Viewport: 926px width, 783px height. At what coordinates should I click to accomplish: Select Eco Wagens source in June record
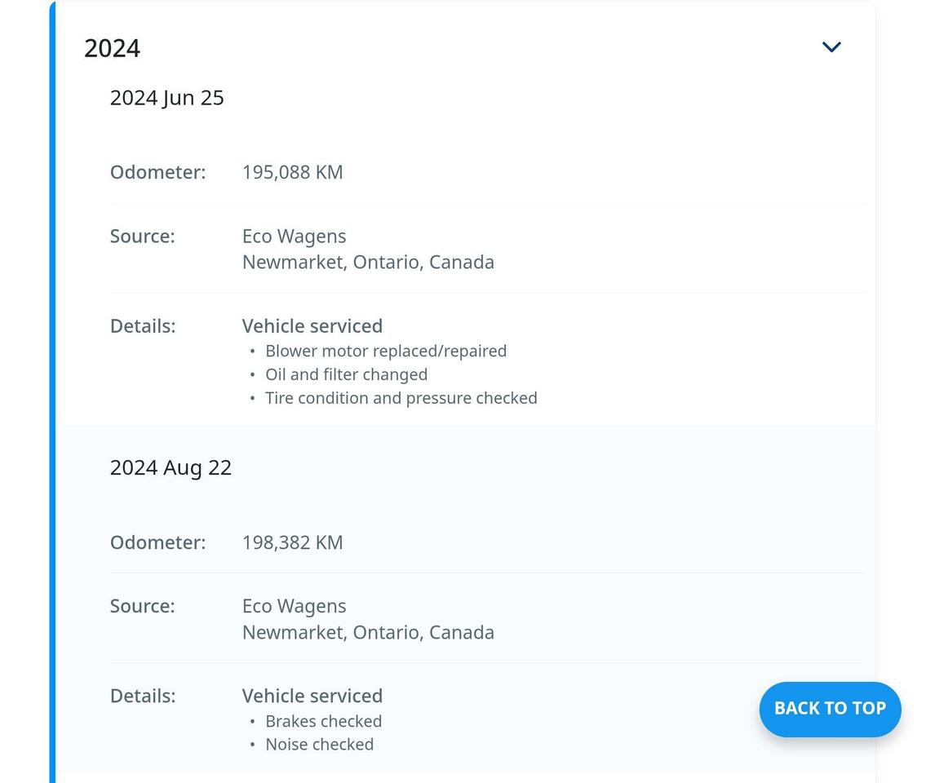click(294, 236)
